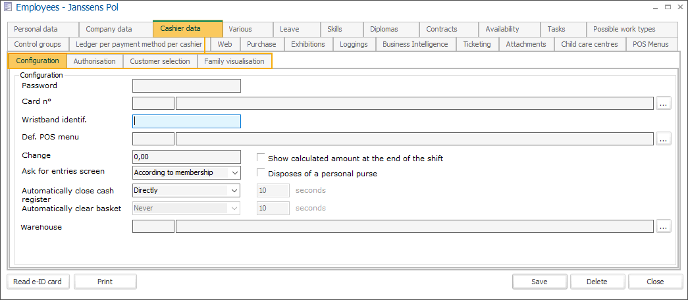Open the Authorisation sub-tab
Screen dimensions: 688x300
coord(95,61)
